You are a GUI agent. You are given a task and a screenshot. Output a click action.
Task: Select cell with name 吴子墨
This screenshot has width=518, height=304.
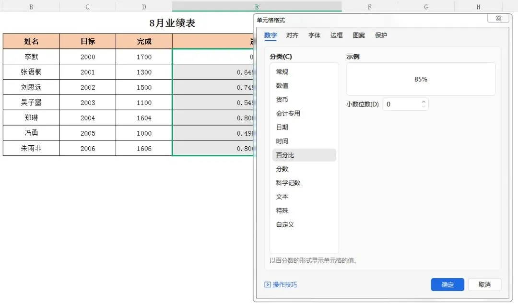tap(31, 103)
